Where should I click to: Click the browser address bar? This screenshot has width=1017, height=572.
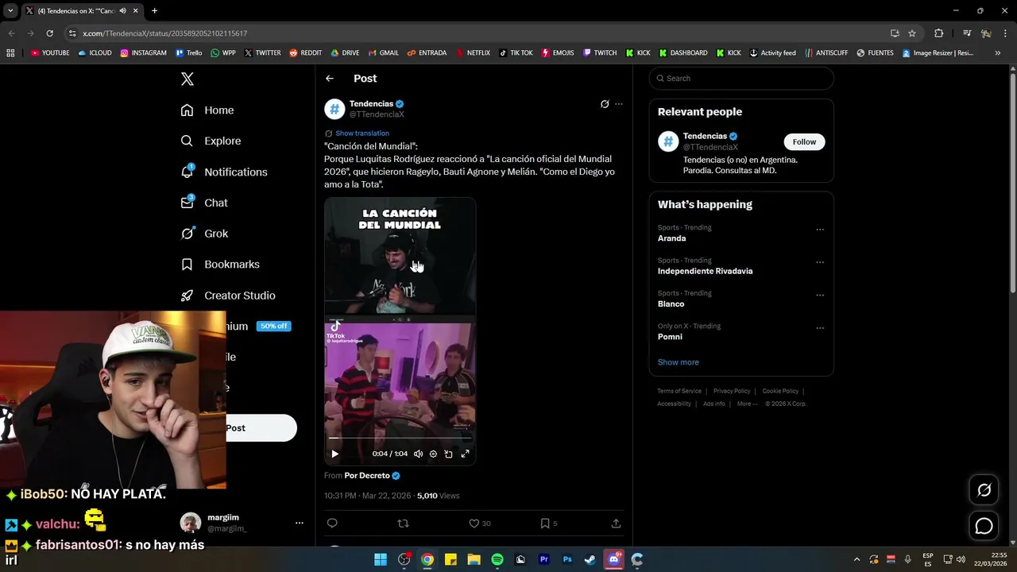click(x=477, y=33)
